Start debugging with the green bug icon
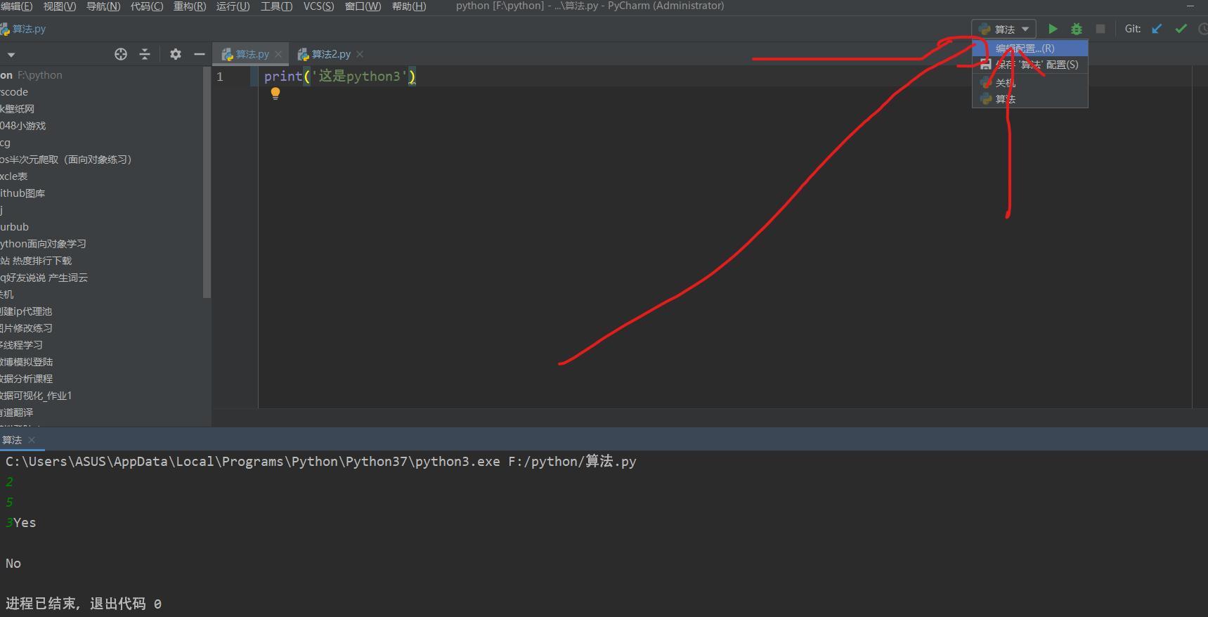Viewport: 1208px width, 617px height. 1076,29
